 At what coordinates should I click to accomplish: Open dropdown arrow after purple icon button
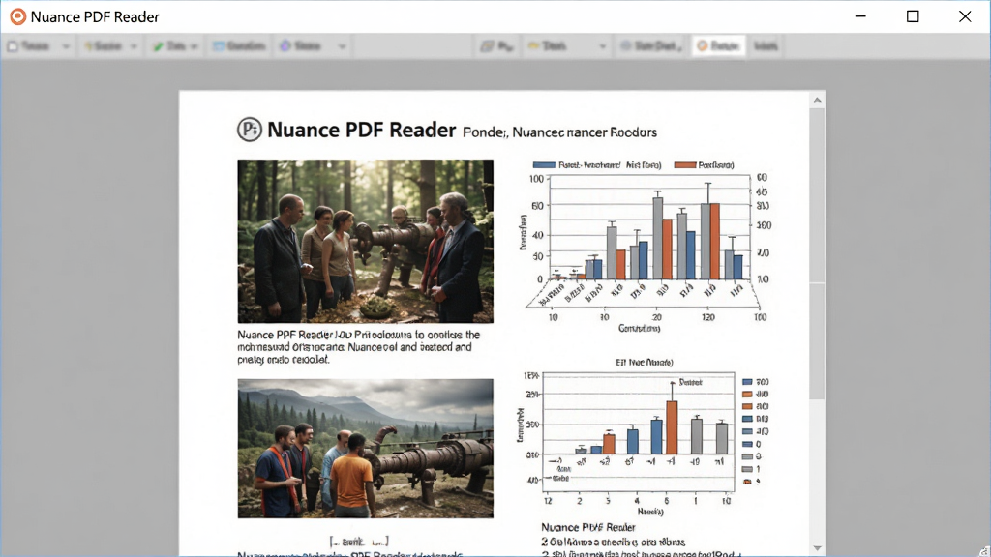342,46
